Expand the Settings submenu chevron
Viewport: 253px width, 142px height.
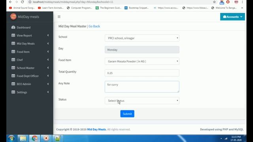48,92
